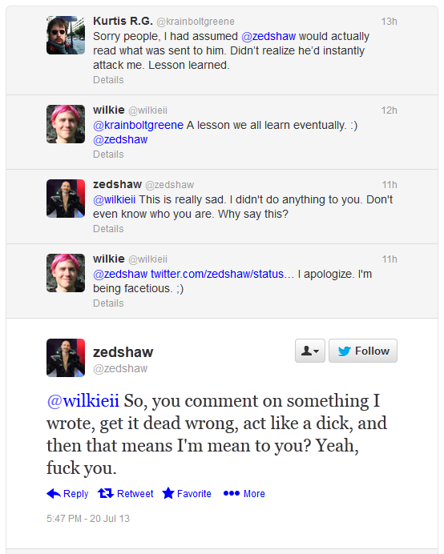The image size is (444, 554).
Task: Open the user actions dropdown next to Follow
Action: [310, 351]
